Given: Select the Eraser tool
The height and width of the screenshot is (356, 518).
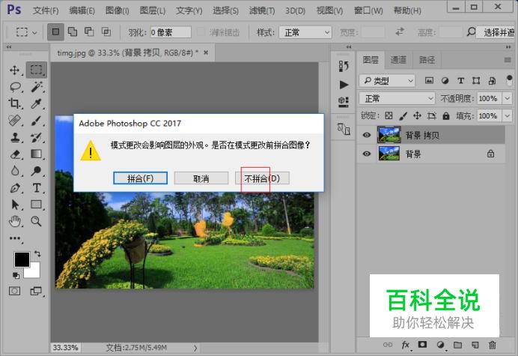Looking at the screenshot, I should 15,154.
